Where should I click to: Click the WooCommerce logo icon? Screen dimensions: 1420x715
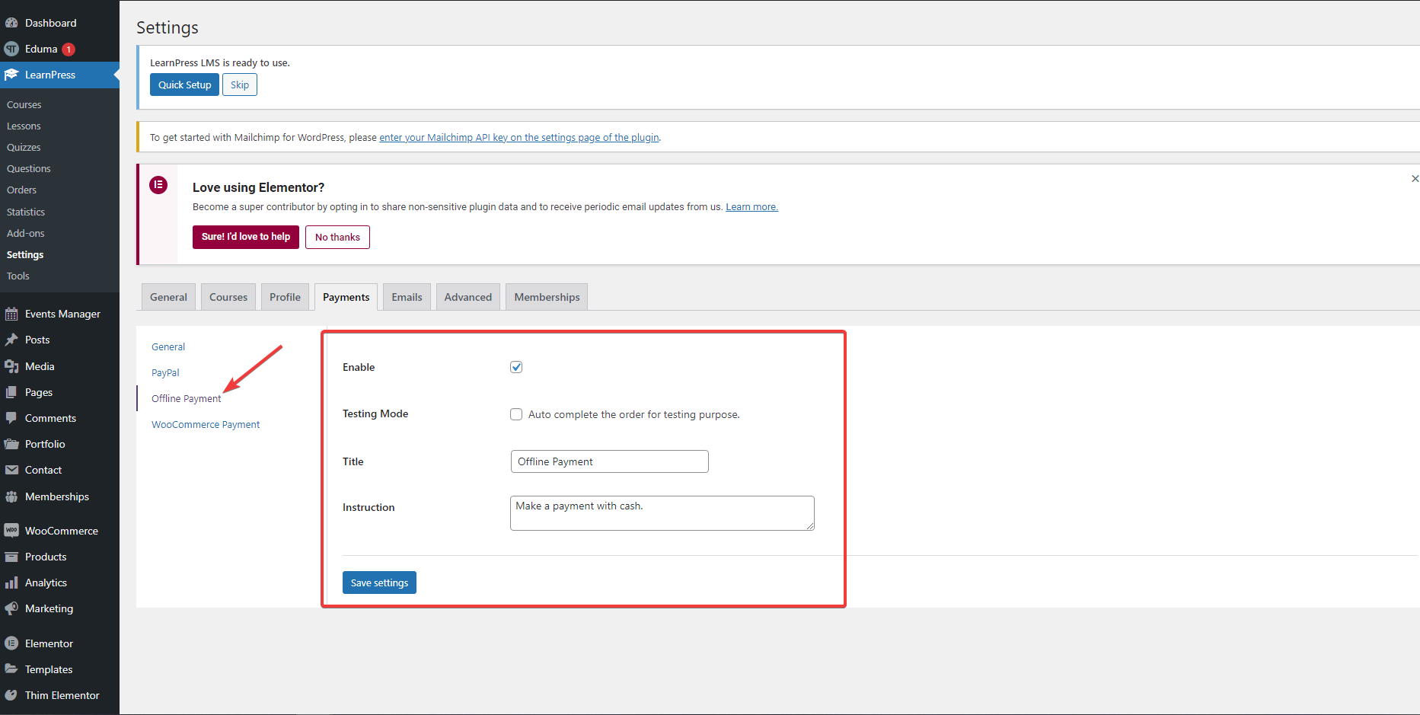tap(11, 531)
